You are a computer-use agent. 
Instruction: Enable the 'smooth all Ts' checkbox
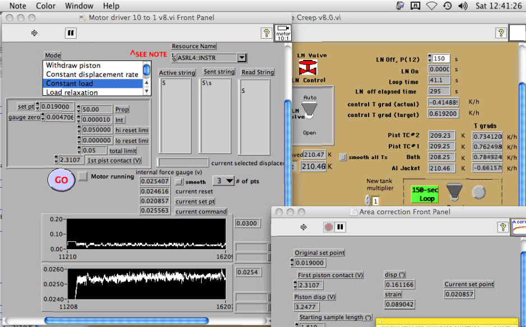343,157
